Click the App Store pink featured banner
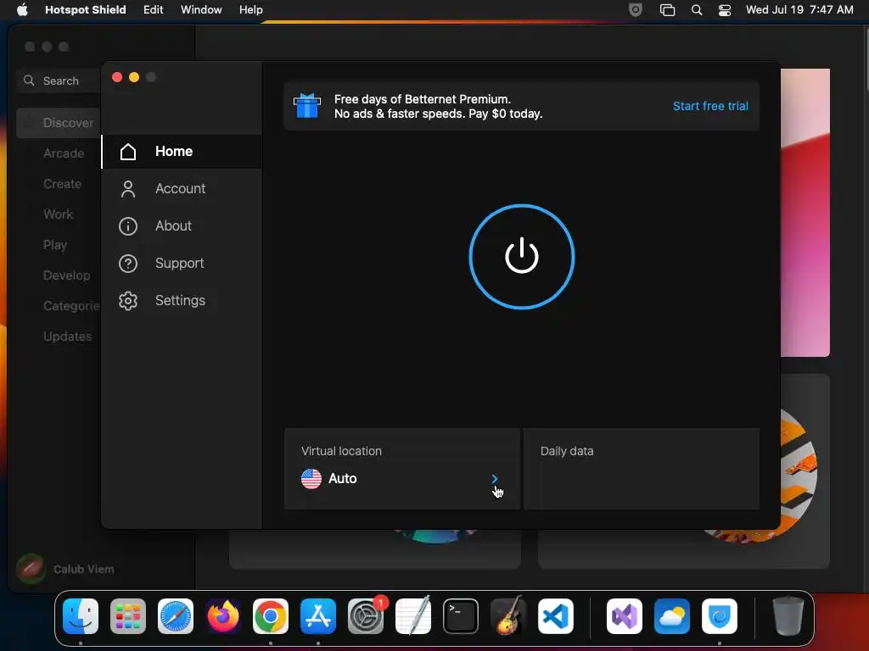 [x=805, y=213]
